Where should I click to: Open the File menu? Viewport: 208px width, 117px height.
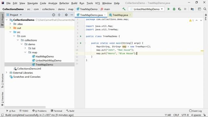8,3
